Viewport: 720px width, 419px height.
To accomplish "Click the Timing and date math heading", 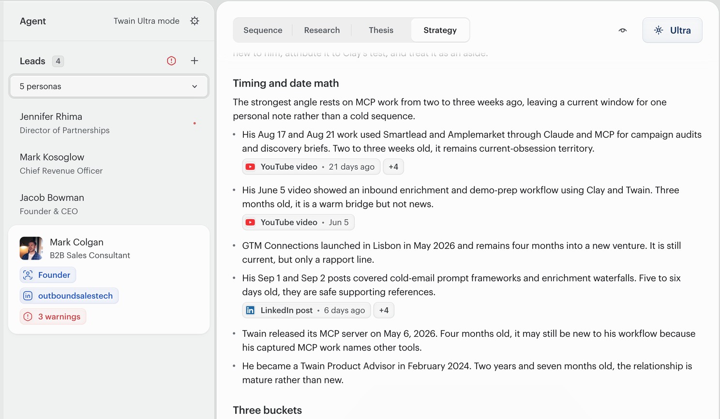I will tap(286, 83).
